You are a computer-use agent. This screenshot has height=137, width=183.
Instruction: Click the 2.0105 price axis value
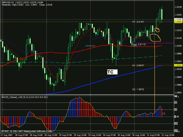point(178,46)
